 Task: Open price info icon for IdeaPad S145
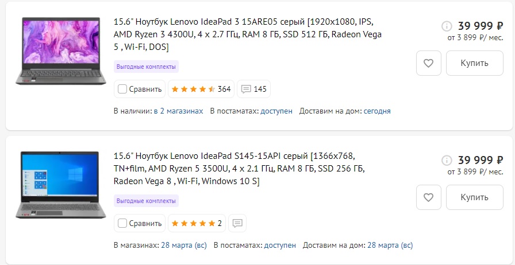[447, 160]
